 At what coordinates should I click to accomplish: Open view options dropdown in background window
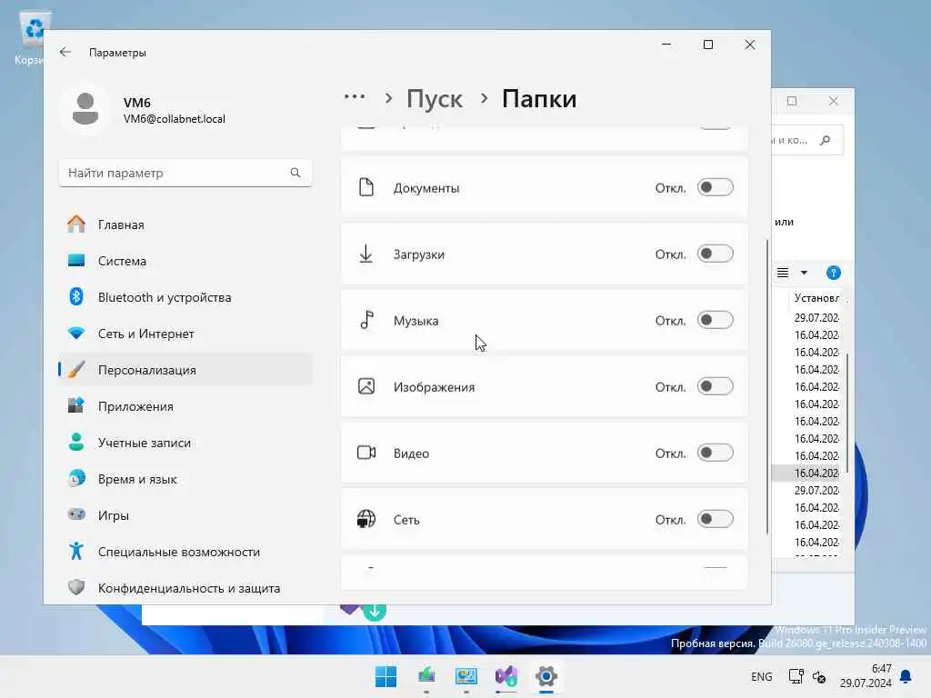pyautogui.click(x=804, y=273)
